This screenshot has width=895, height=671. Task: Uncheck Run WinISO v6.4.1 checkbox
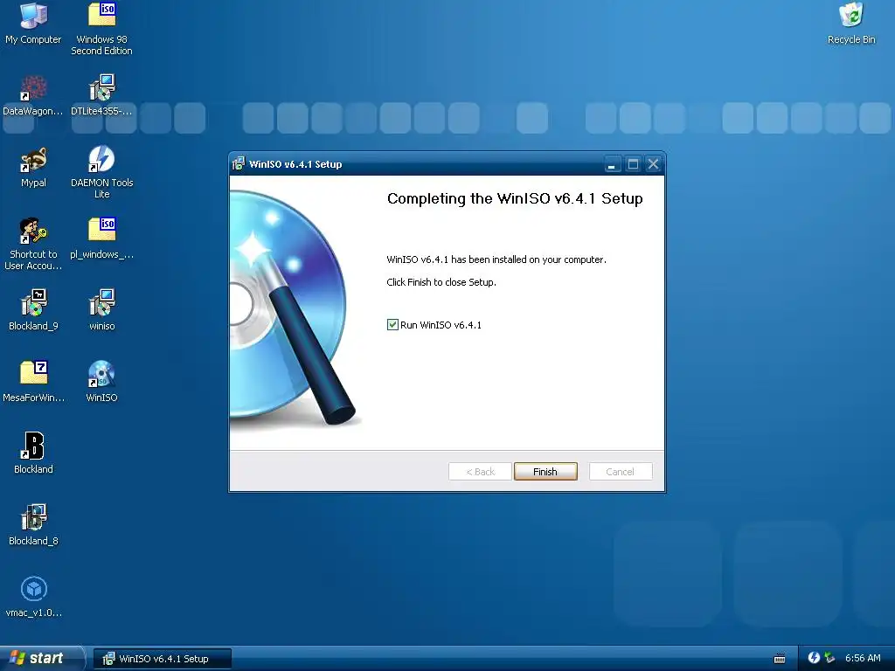(392, 325)
